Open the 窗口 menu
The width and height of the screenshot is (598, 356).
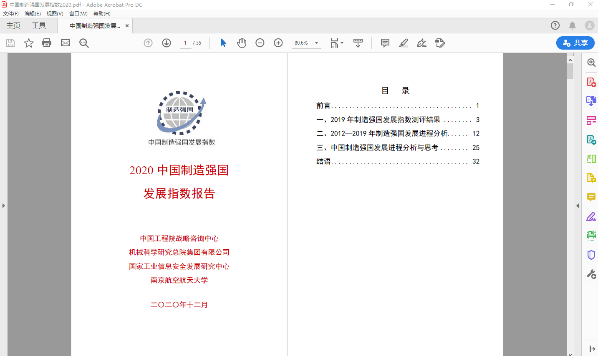pyautogui.click(x=78, y=14)
